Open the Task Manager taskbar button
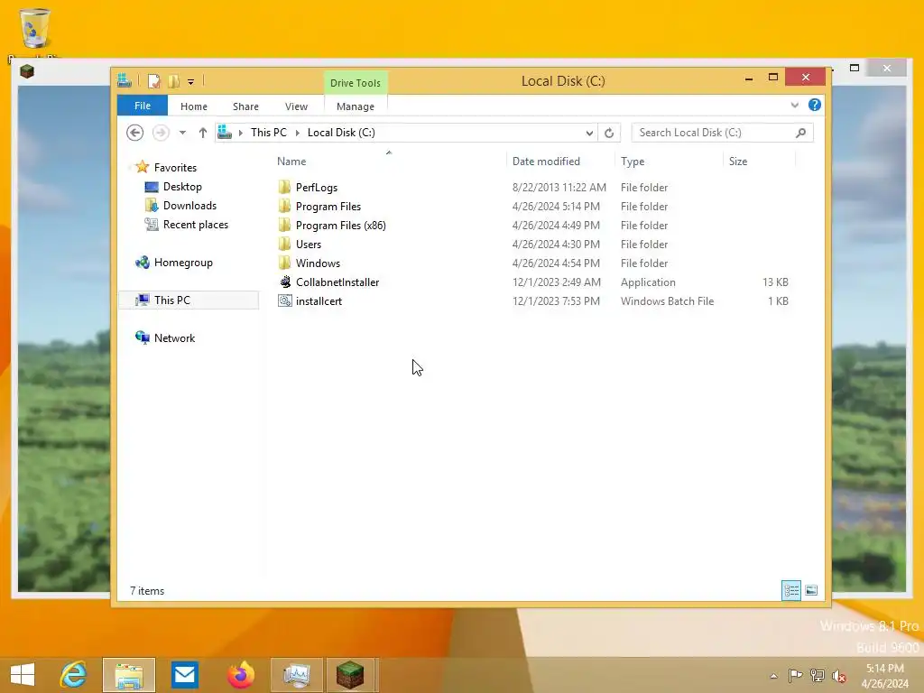 click(x=296, y=675)
